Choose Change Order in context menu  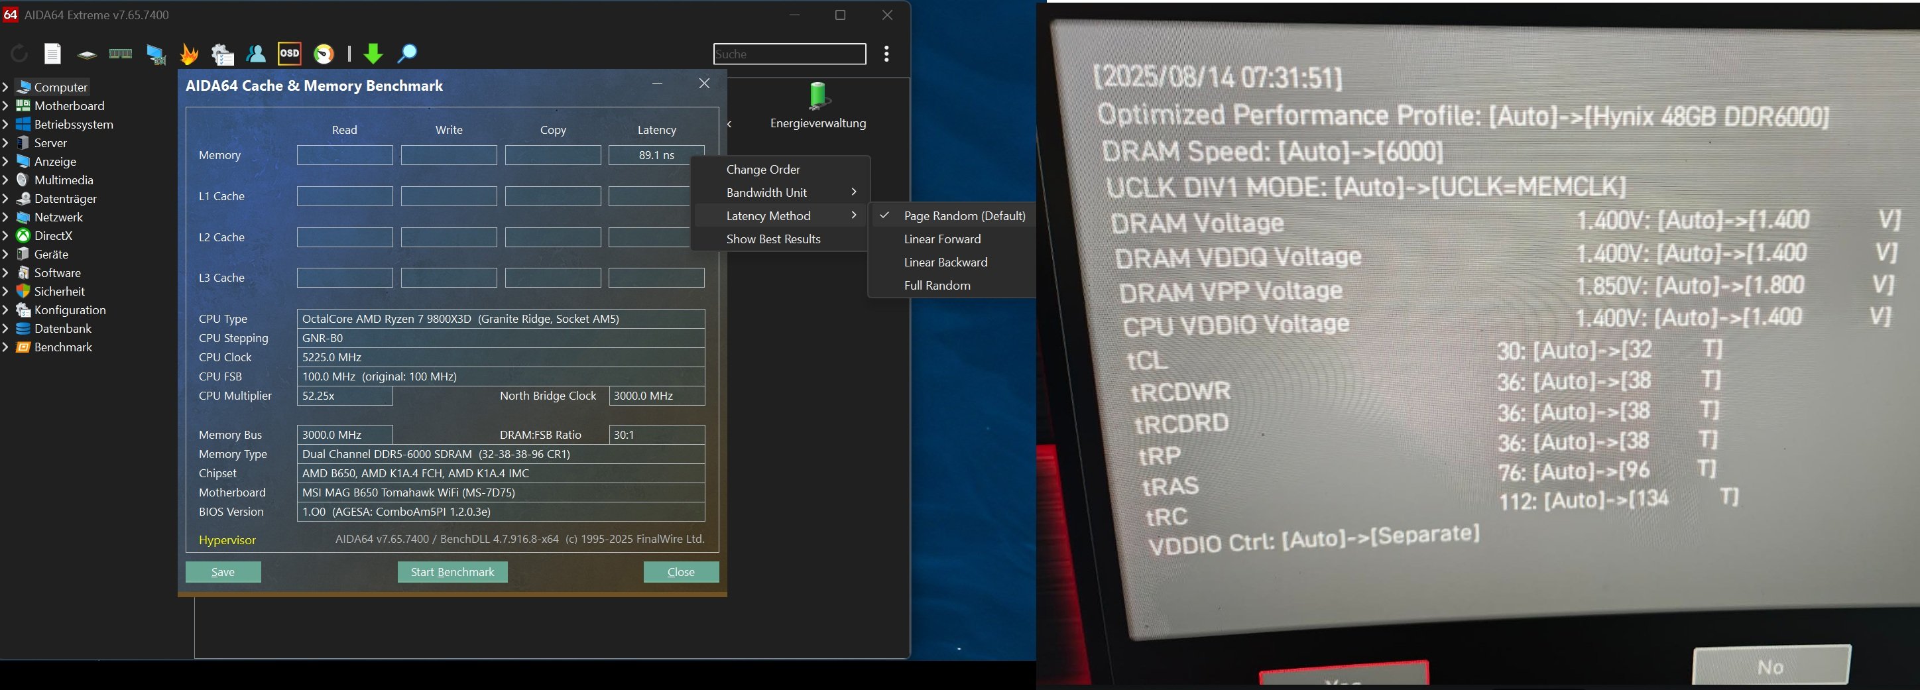pos(780,169)
